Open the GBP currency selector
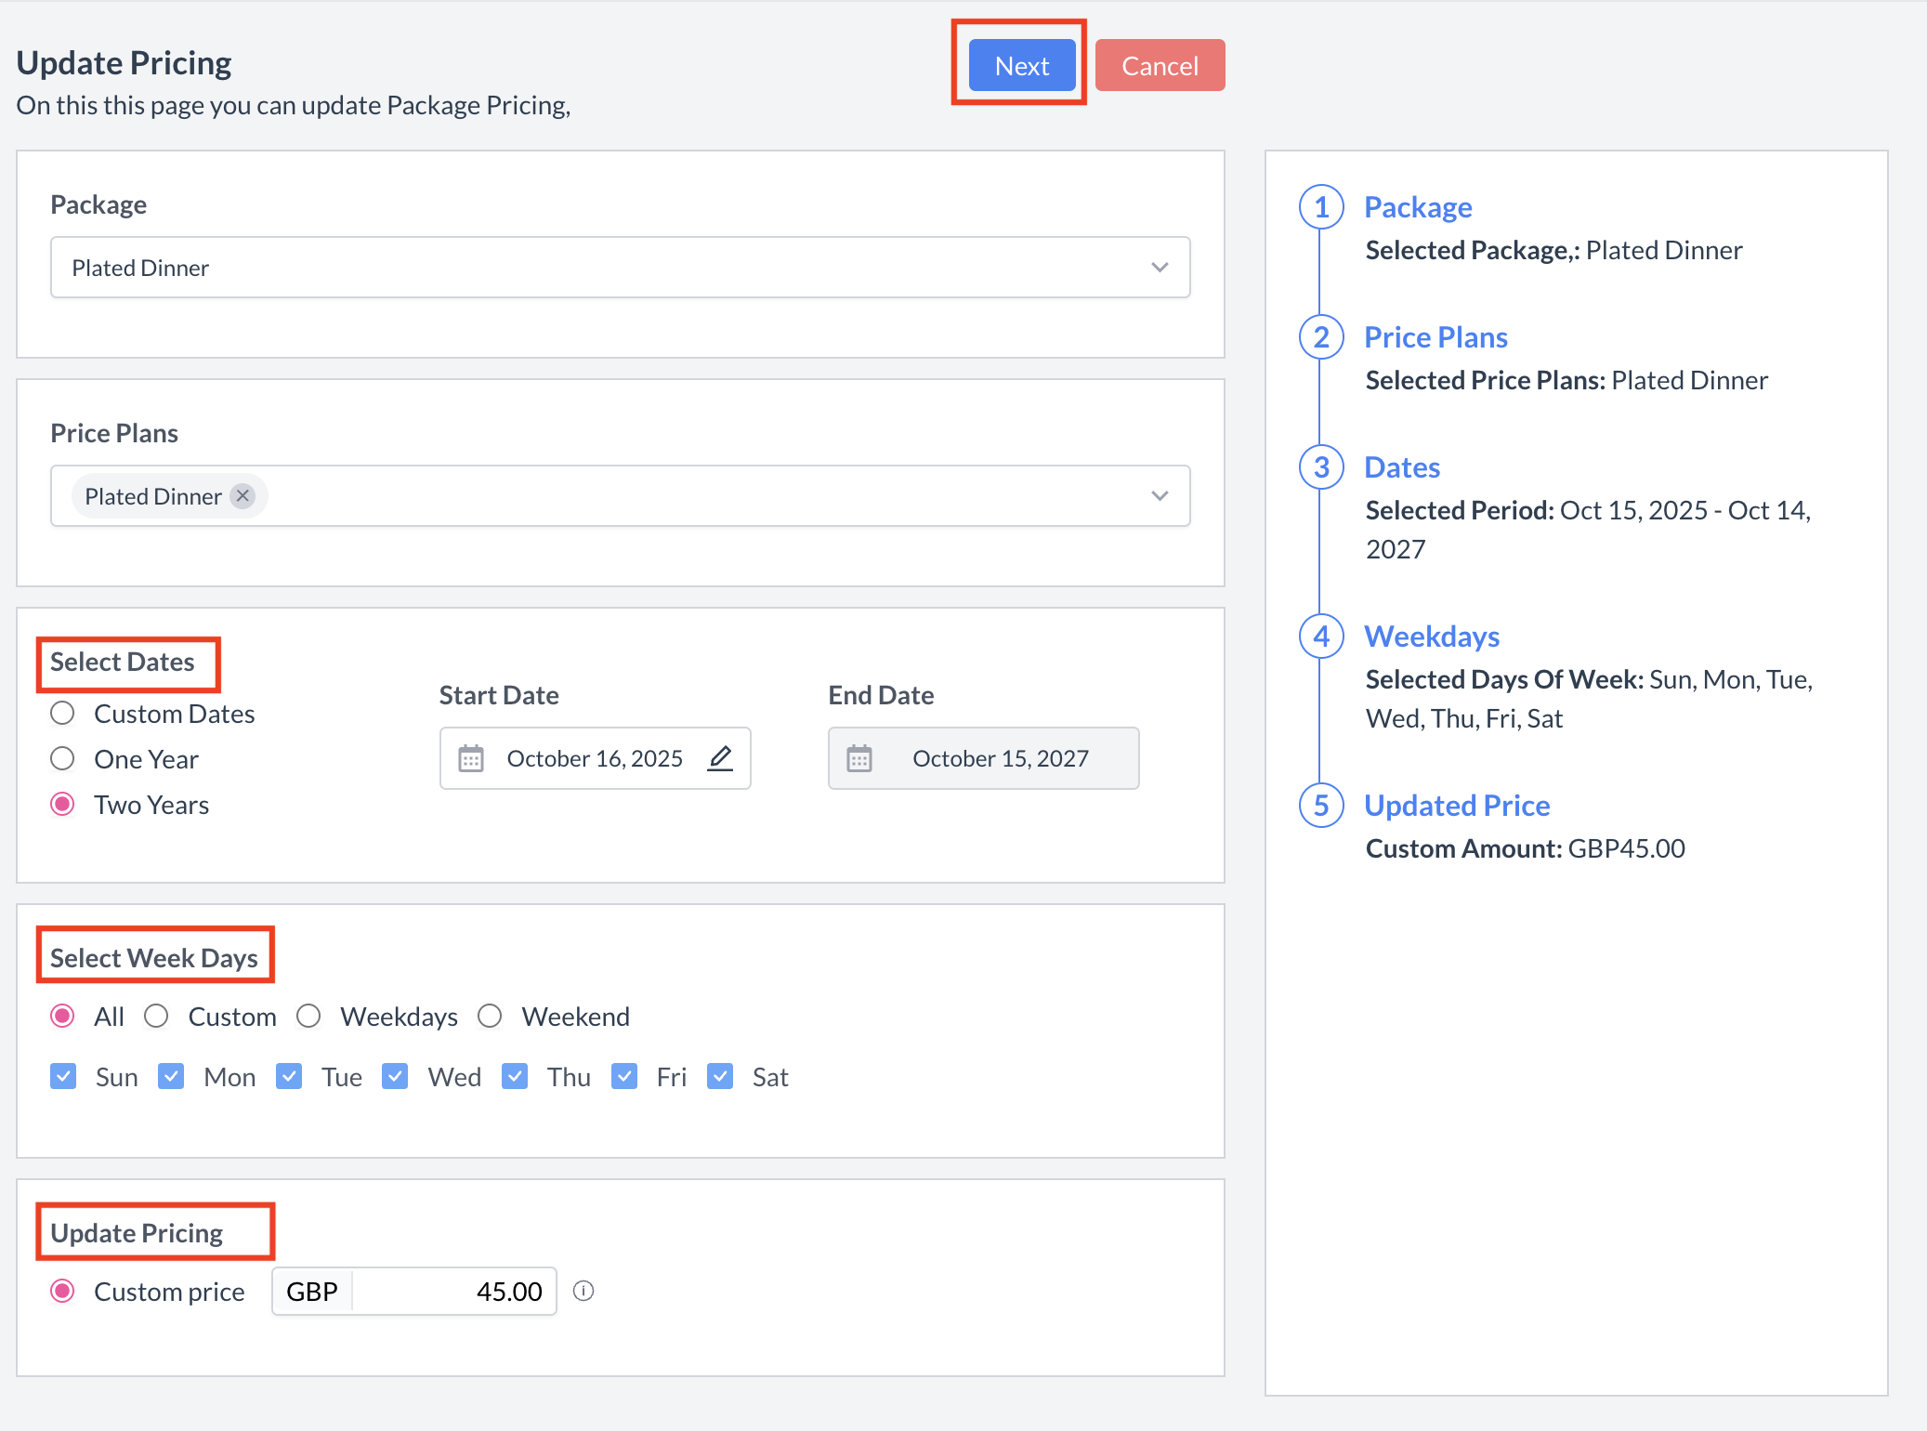This screenshot has height=1431, width=1927. (x=312, y=1292)
